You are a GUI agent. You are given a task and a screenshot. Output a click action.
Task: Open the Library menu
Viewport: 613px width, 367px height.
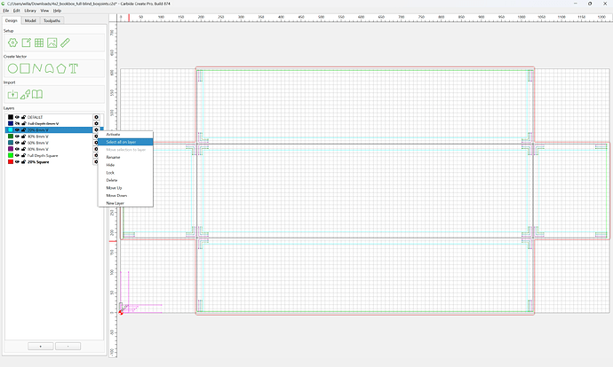pyautogui.click(x=30, y=11)
